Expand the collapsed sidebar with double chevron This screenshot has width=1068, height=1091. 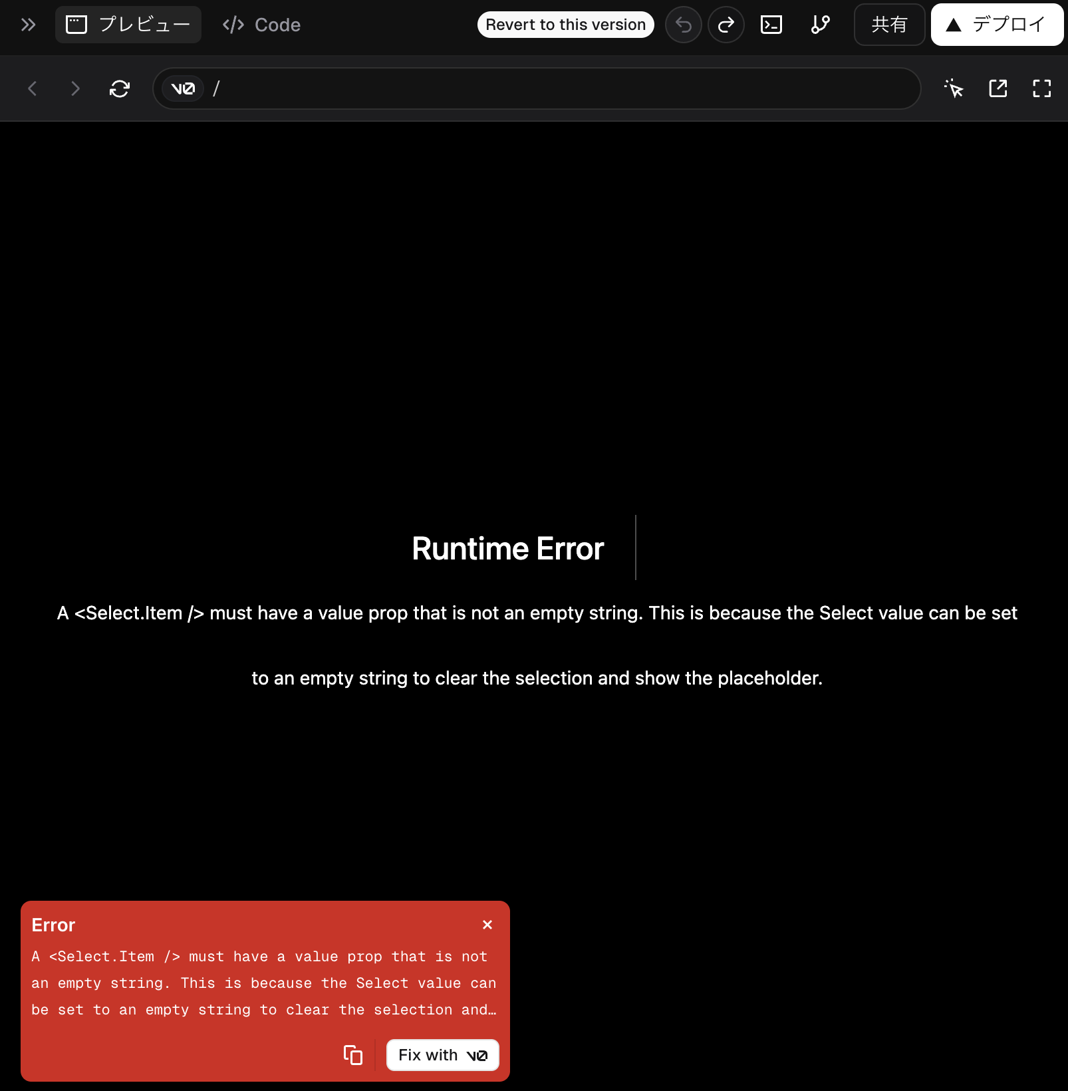pos(28,25)
